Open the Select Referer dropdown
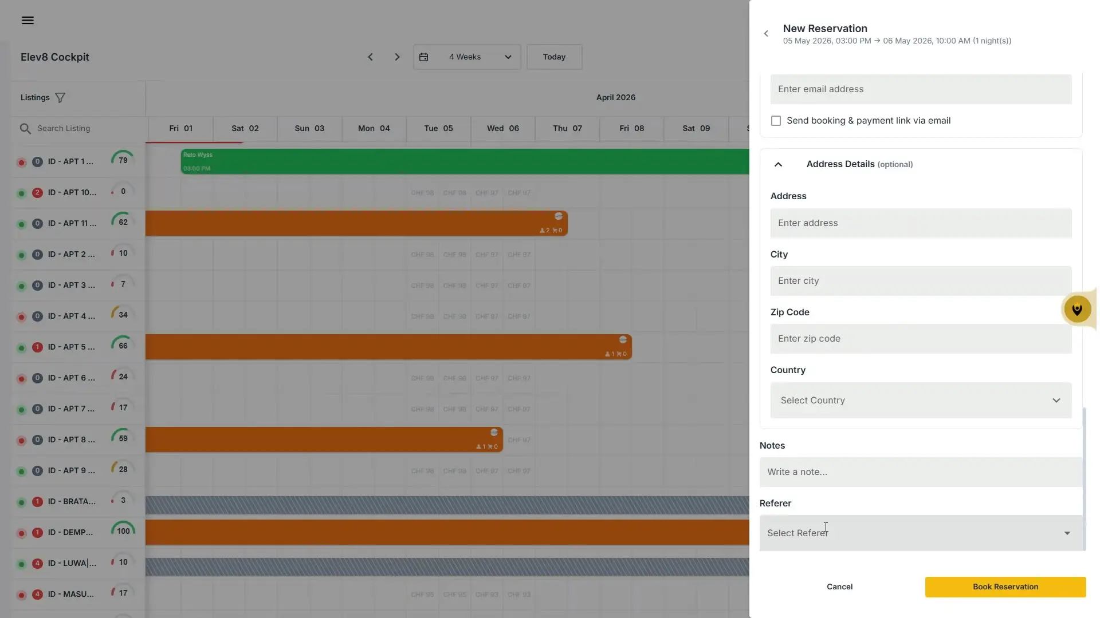 click(922, 533)
